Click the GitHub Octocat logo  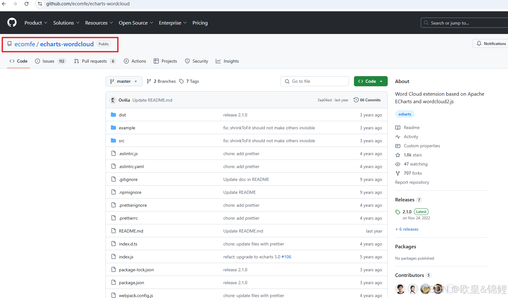12,23
